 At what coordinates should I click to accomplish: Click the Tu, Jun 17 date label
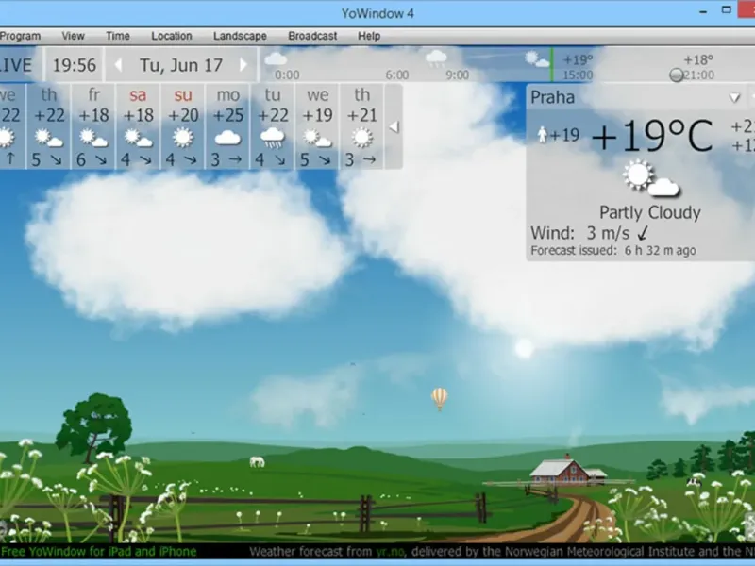pos(181,65)
